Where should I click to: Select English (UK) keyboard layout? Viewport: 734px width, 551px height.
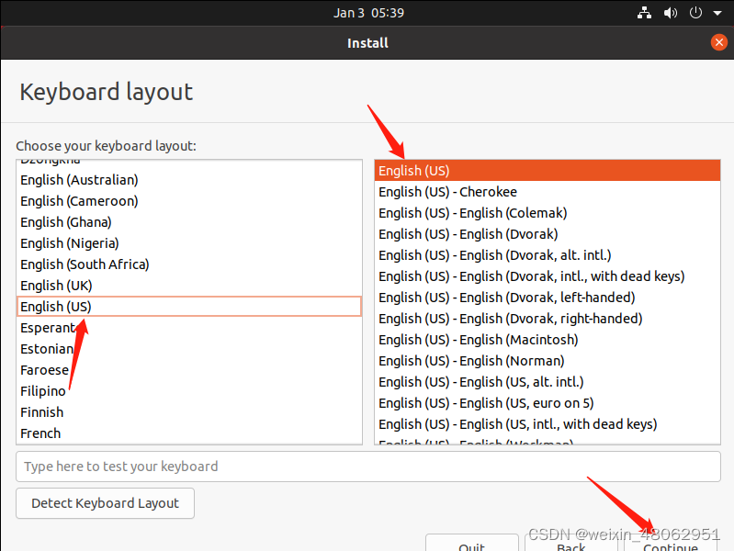[x=56, y=286]
